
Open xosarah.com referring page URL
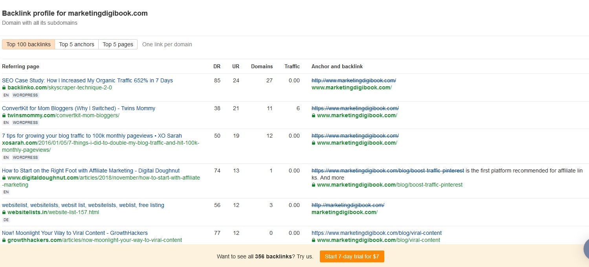coord(101,146)
